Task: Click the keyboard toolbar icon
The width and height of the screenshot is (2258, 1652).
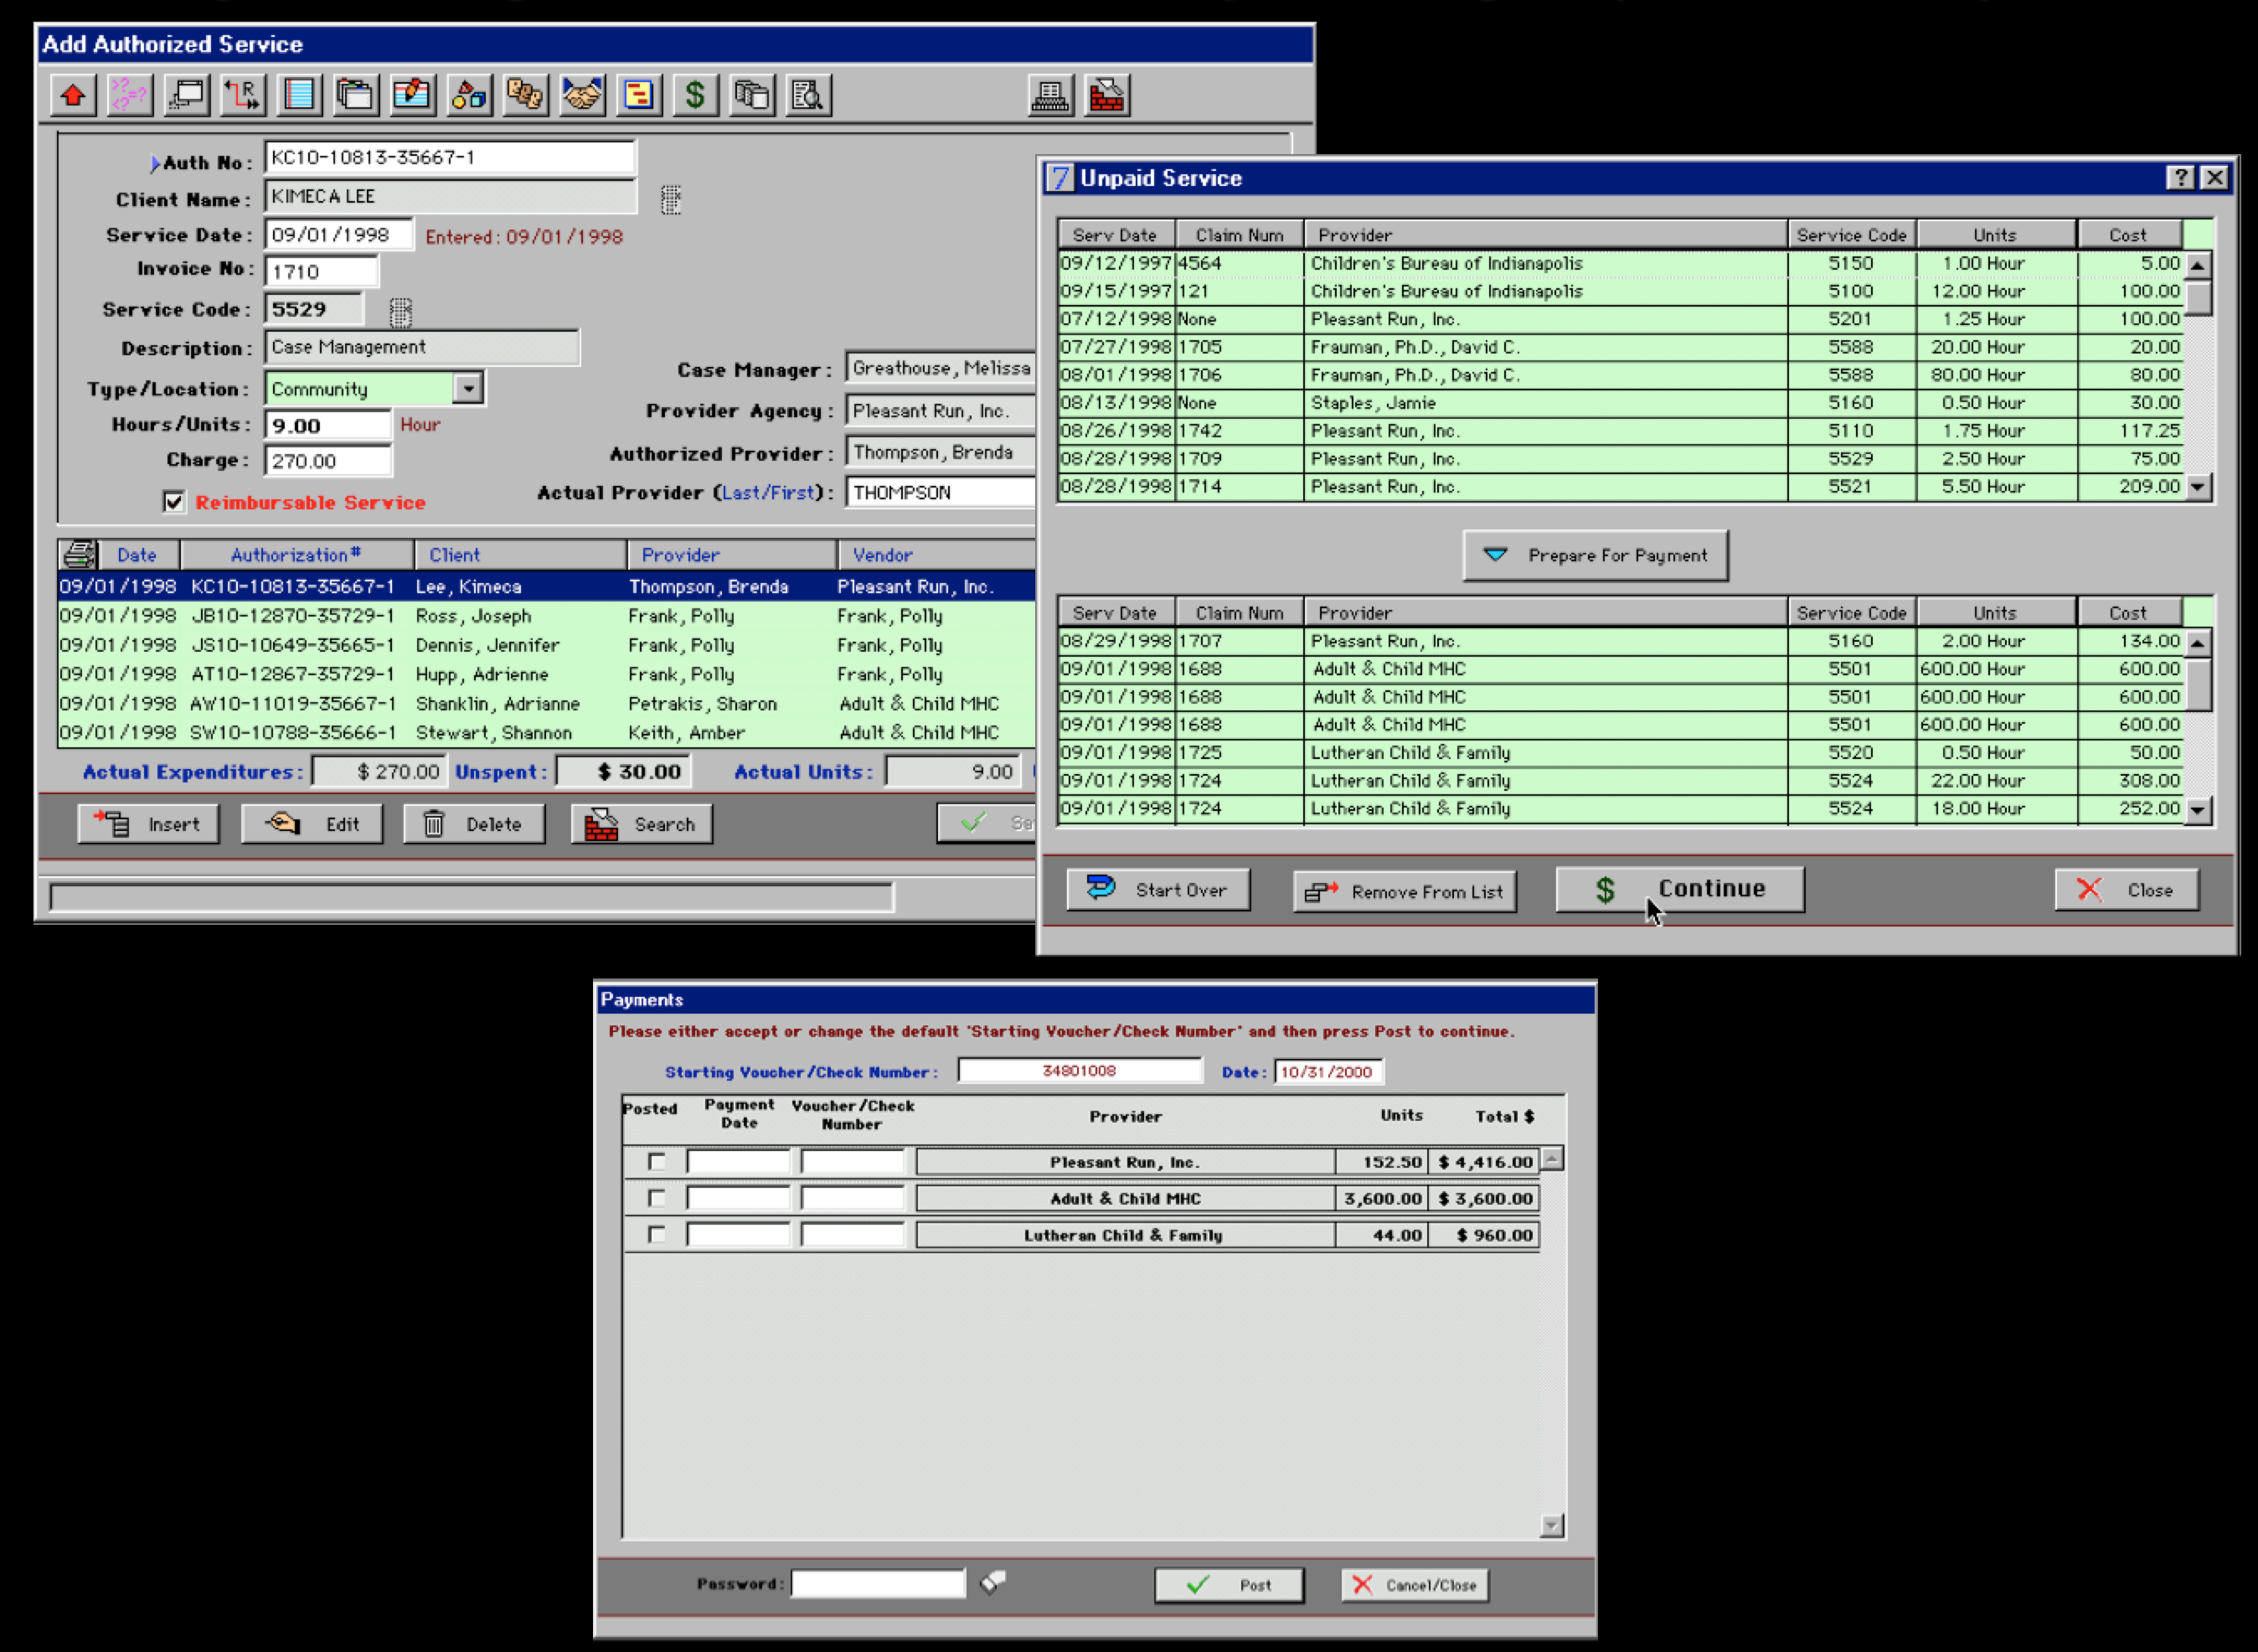Action: click(x=1052, y=96)
